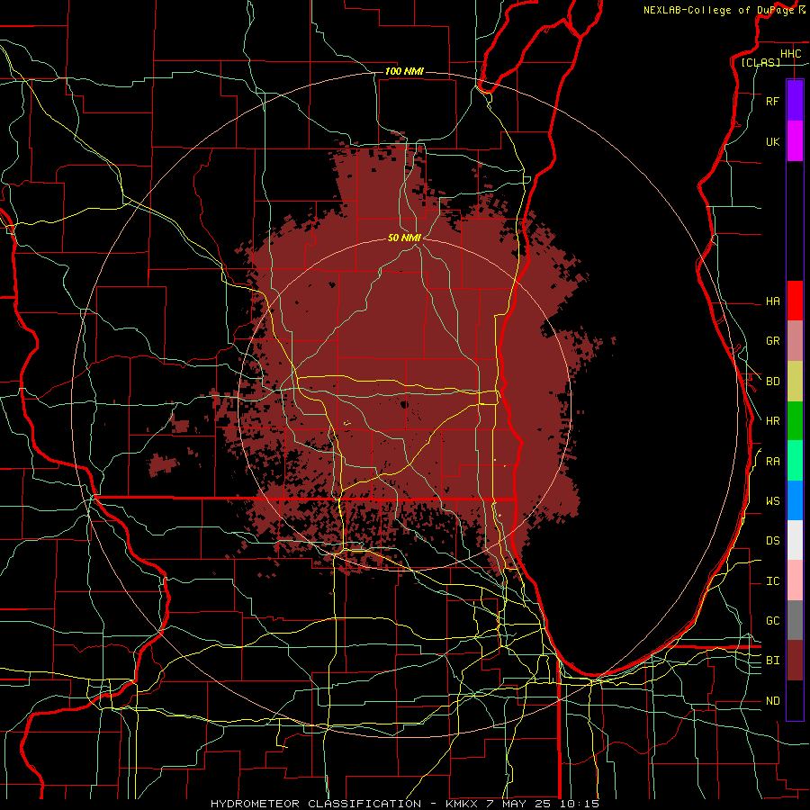
Task: Click the HA red legend swatch
Action: (795, 301)
